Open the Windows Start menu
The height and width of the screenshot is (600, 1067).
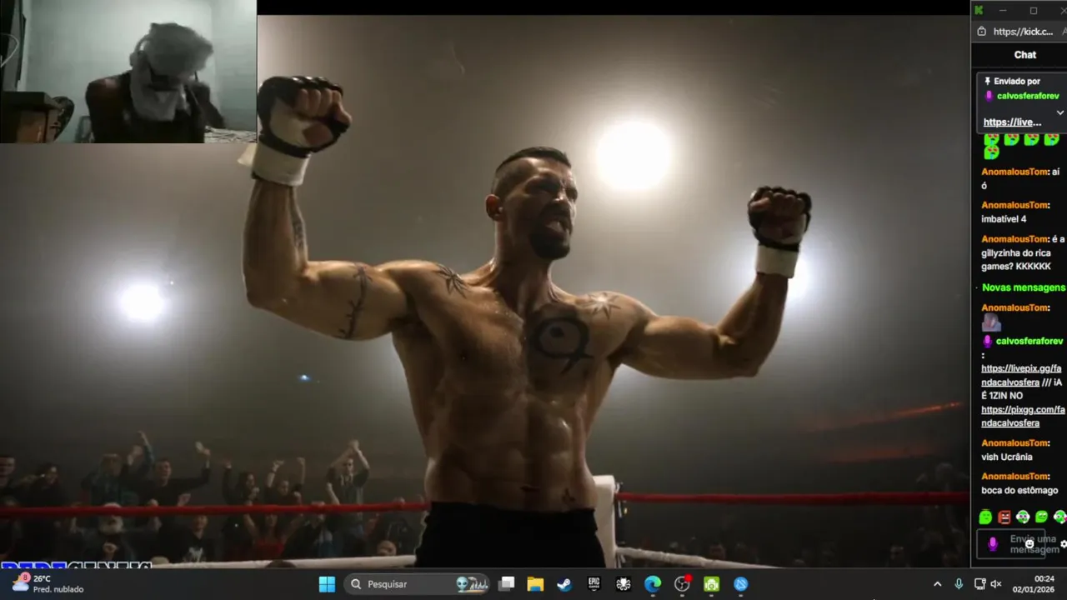[x=327, y=584]
